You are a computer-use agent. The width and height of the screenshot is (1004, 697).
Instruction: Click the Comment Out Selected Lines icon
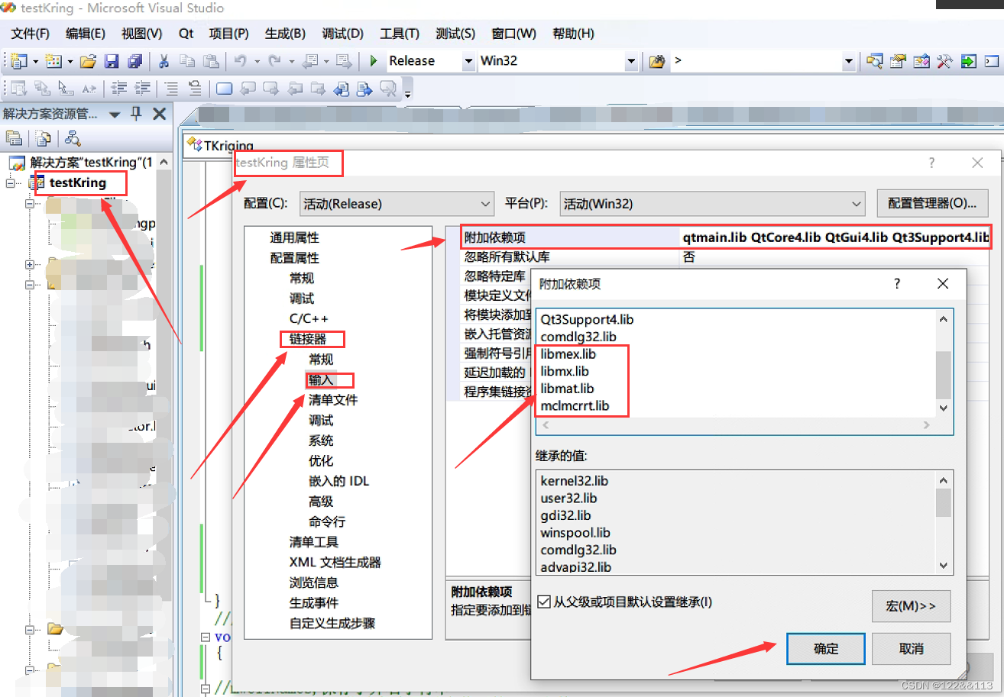[172, 89]
